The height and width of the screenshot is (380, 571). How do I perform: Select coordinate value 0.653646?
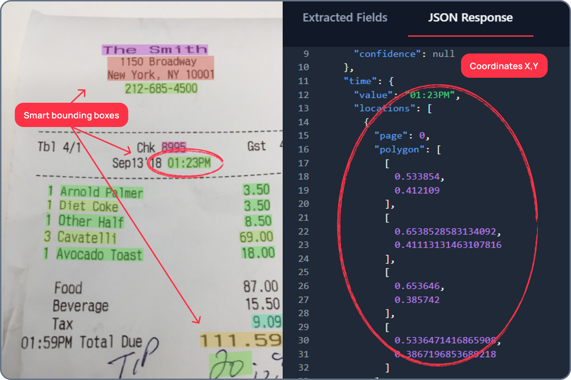pyautogui.click(x=417, y=286)
